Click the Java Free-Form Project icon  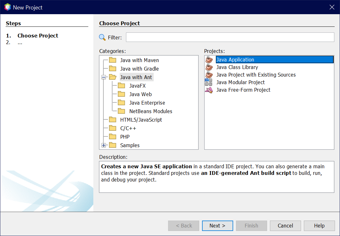209,90
